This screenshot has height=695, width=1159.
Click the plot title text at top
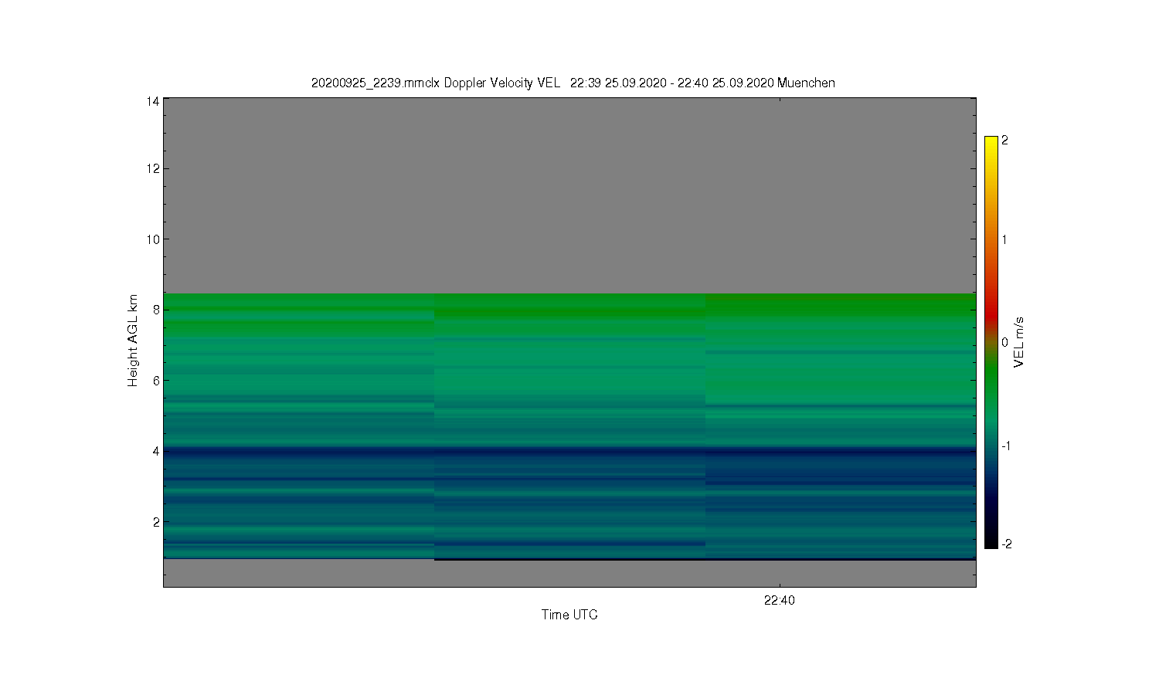point(573,83)
